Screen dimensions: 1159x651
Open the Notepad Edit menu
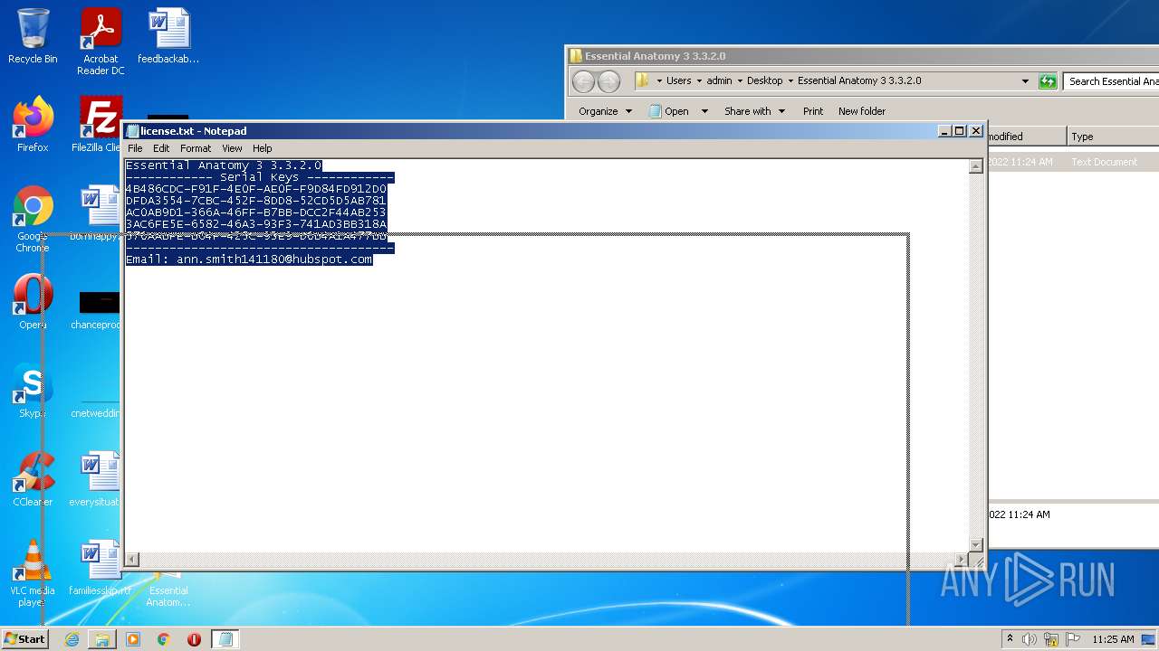click(161, 148)
